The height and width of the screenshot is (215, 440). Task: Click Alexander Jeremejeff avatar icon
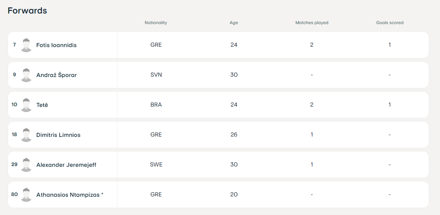26,165
